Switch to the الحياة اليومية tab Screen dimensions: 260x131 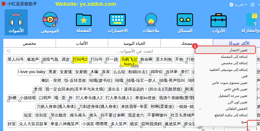134,43
